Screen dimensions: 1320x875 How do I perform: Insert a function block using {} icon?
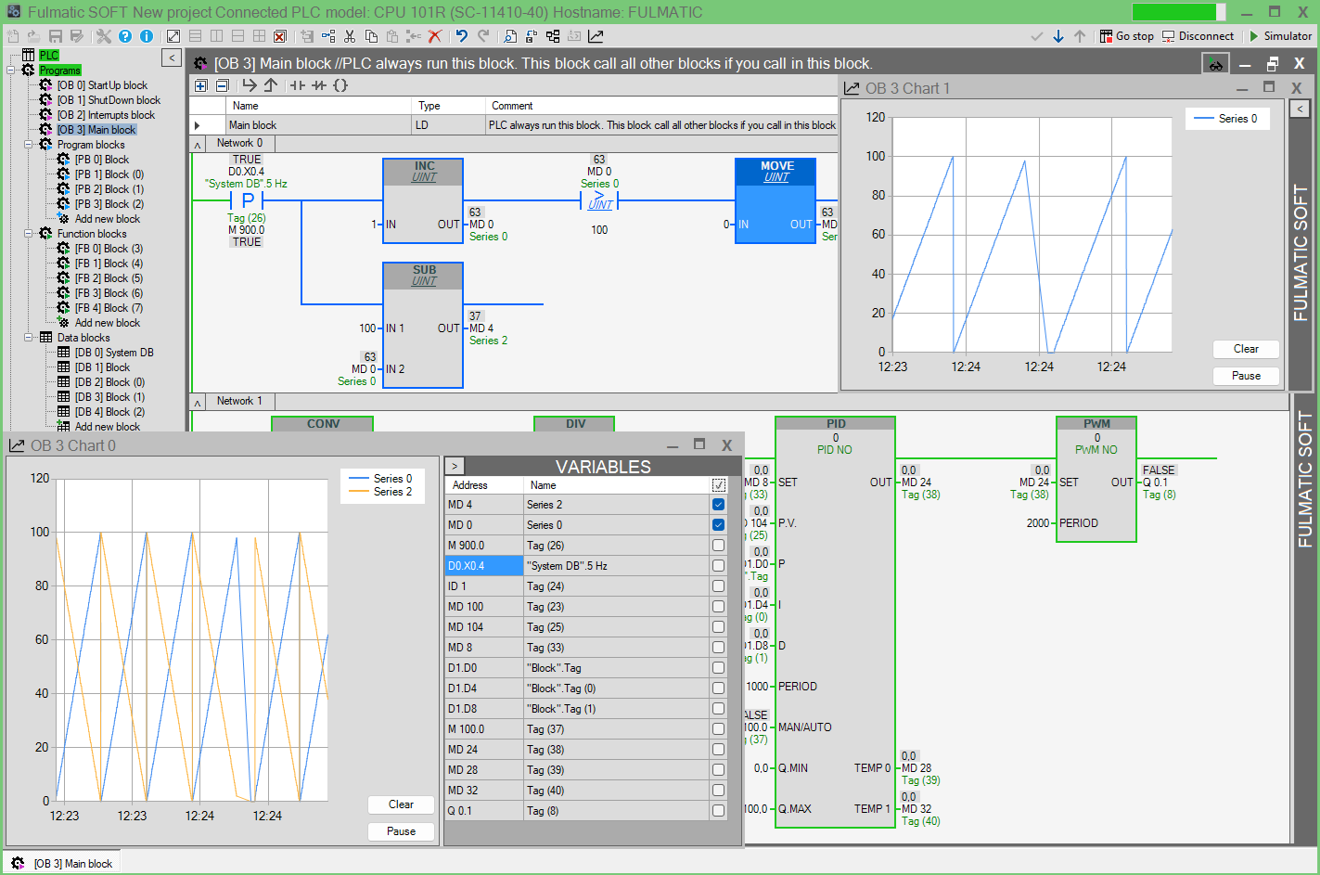[340, 85]
